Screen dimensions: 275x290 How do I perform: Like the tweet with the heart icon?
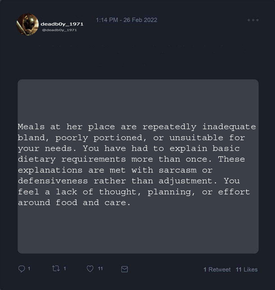[x=90, y=269]
